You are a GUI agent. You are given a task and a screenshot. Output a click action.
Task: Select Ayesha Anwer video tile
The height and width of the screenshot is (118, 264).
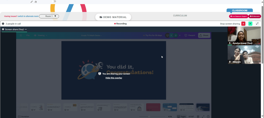click(x=244, y=36)
